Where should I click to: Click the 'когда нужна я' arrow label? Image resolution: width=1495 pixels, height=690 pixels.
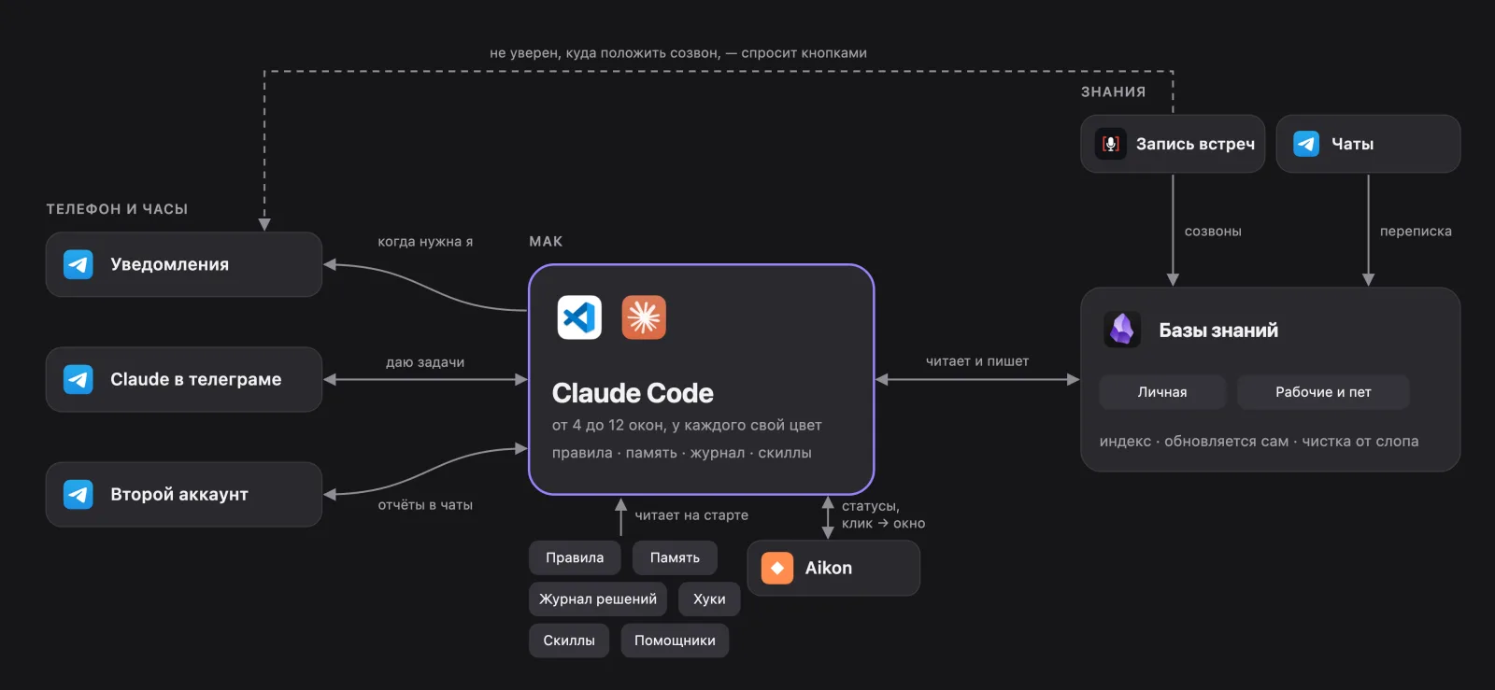pos(425,242)
